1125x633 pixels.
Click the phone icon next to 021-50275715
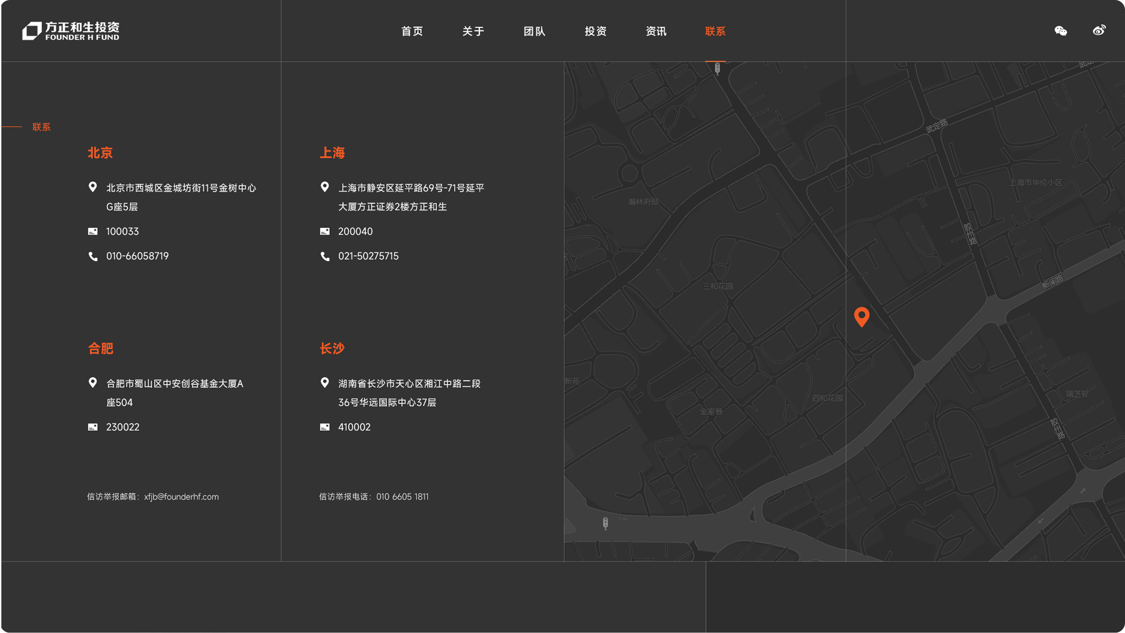(325, 256)
